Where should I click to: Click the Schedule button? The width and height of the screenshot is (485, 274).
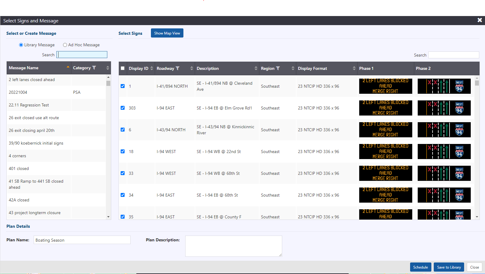420,267
